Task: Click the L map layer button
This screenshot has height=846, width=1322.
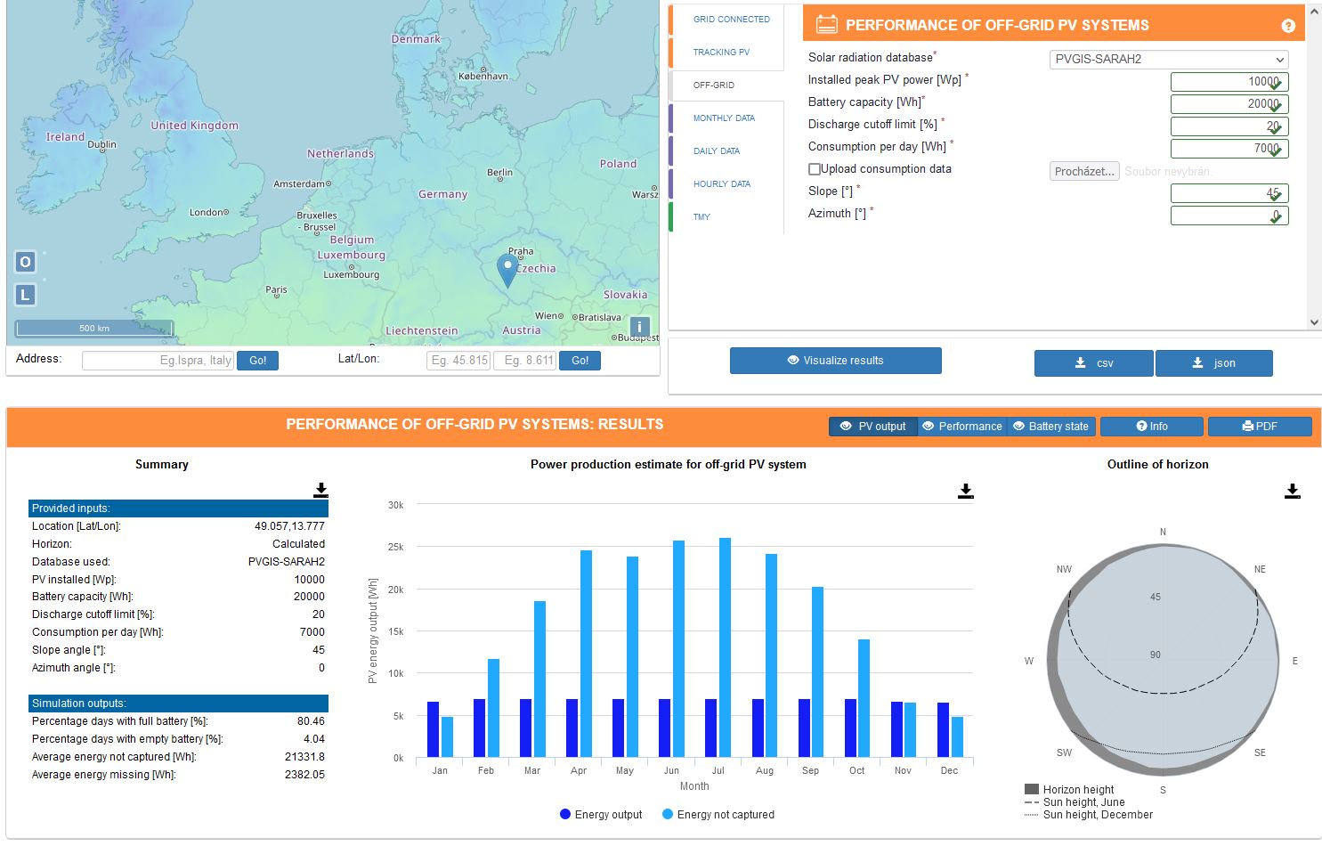Action: (25, 295)
